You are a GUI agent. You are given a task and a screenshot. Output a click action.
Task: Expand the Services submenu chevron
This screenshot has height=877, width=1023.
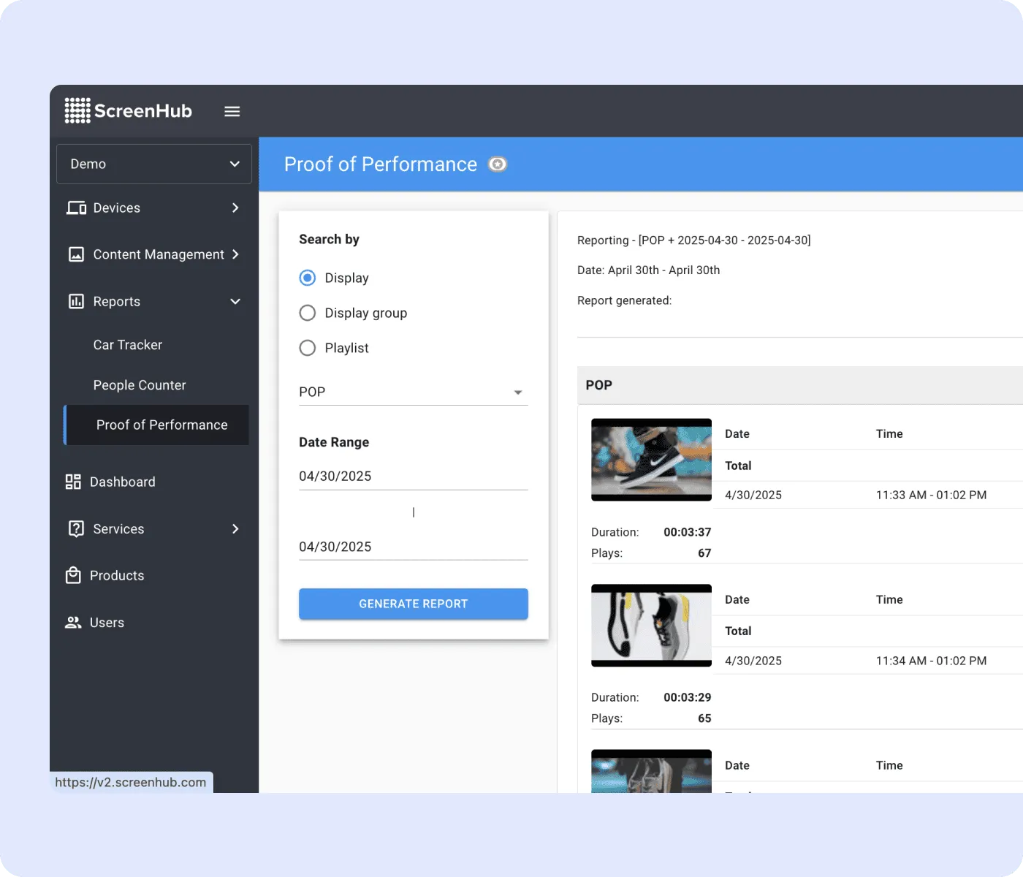pos(235,528)
